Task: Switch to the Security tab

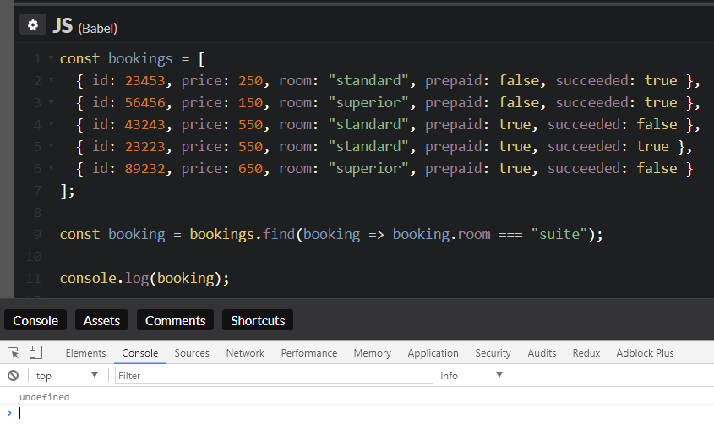Action: coord(493,352)
